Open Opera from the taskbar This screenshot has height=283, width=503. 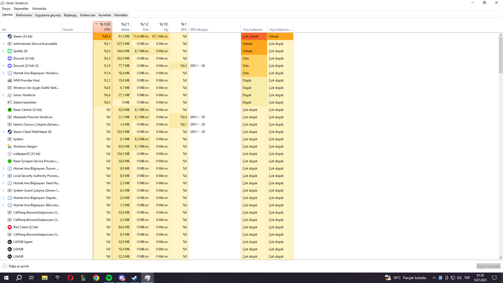pos(70,278)
